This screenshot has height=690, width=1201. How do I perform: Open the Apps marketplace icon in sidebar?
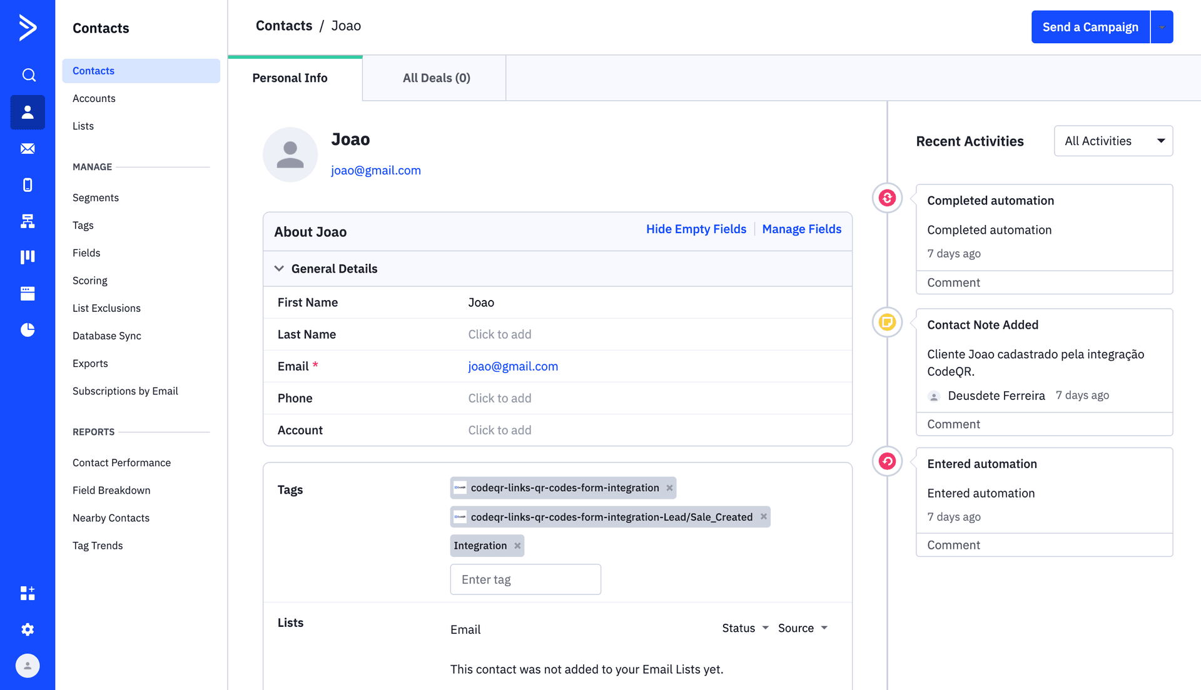pos(28,593)
